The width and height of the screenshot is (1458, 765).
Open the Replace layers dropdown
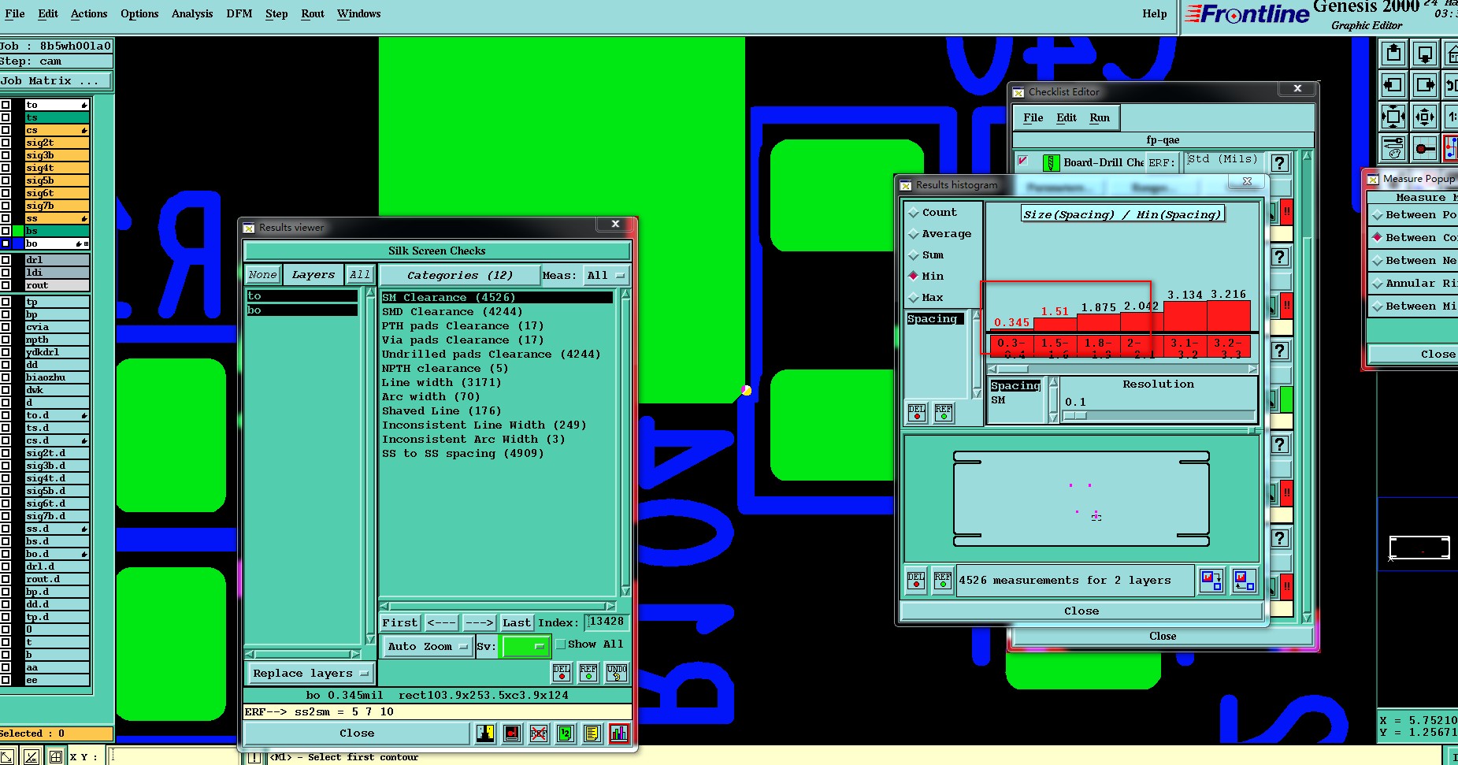click(x=310, y=674)
